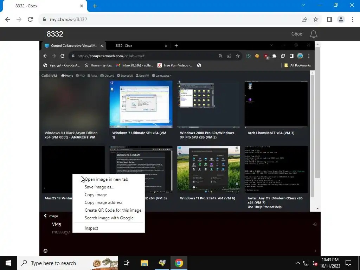The image size is (360, 270).
Task: Click the '8332' page title
Action: point(55,34)
